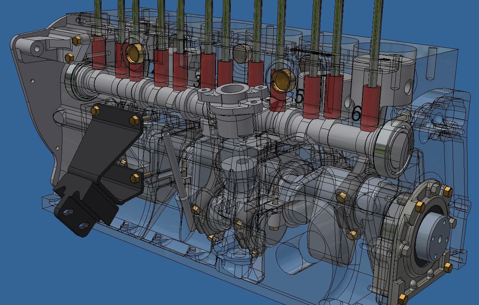Click the bottom gold bolt on the rear seal housing
The width and height of the screenshot is (479, 305).
point(402,298)
